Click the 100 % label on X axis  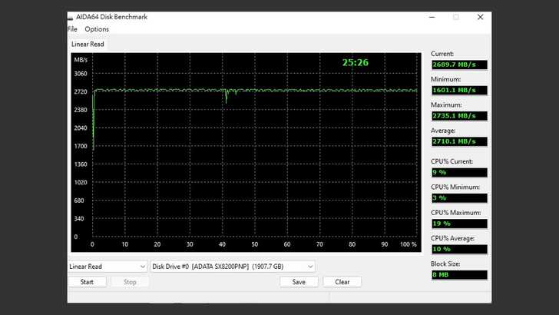pyautogui.click(x=408, y=244)
